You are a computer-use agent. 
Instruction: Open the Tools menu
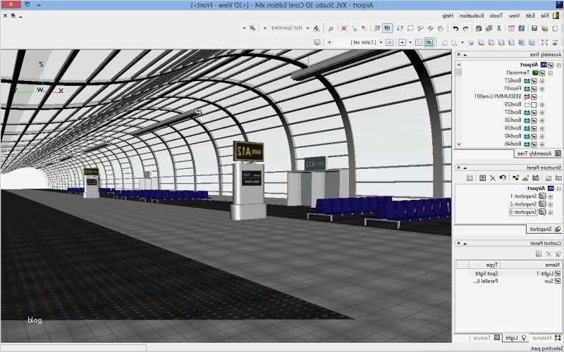(x=496, y=15)
